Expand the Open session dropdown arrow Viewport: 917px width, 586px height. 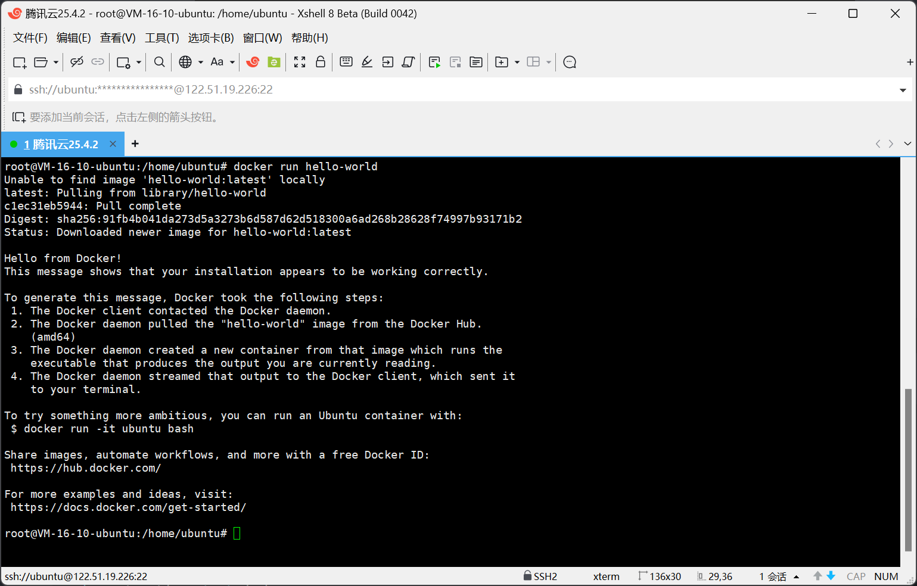tap(56, 62)
